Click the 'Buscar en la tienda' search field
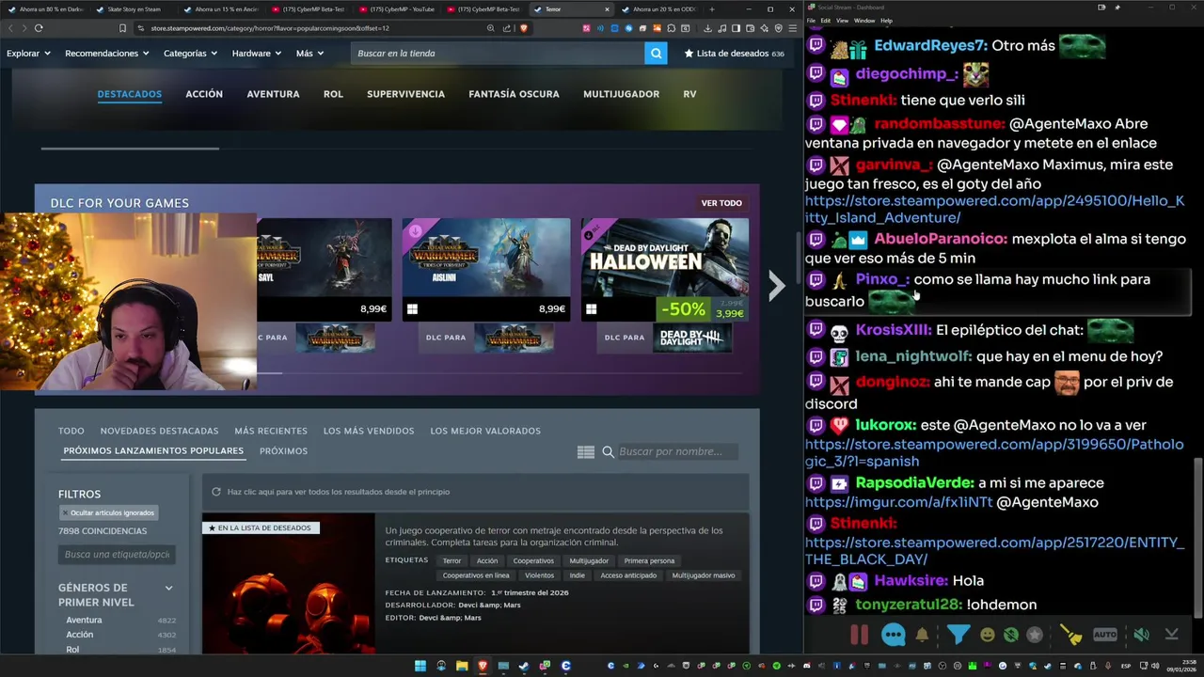1204x677 pixels. point(498,54)
